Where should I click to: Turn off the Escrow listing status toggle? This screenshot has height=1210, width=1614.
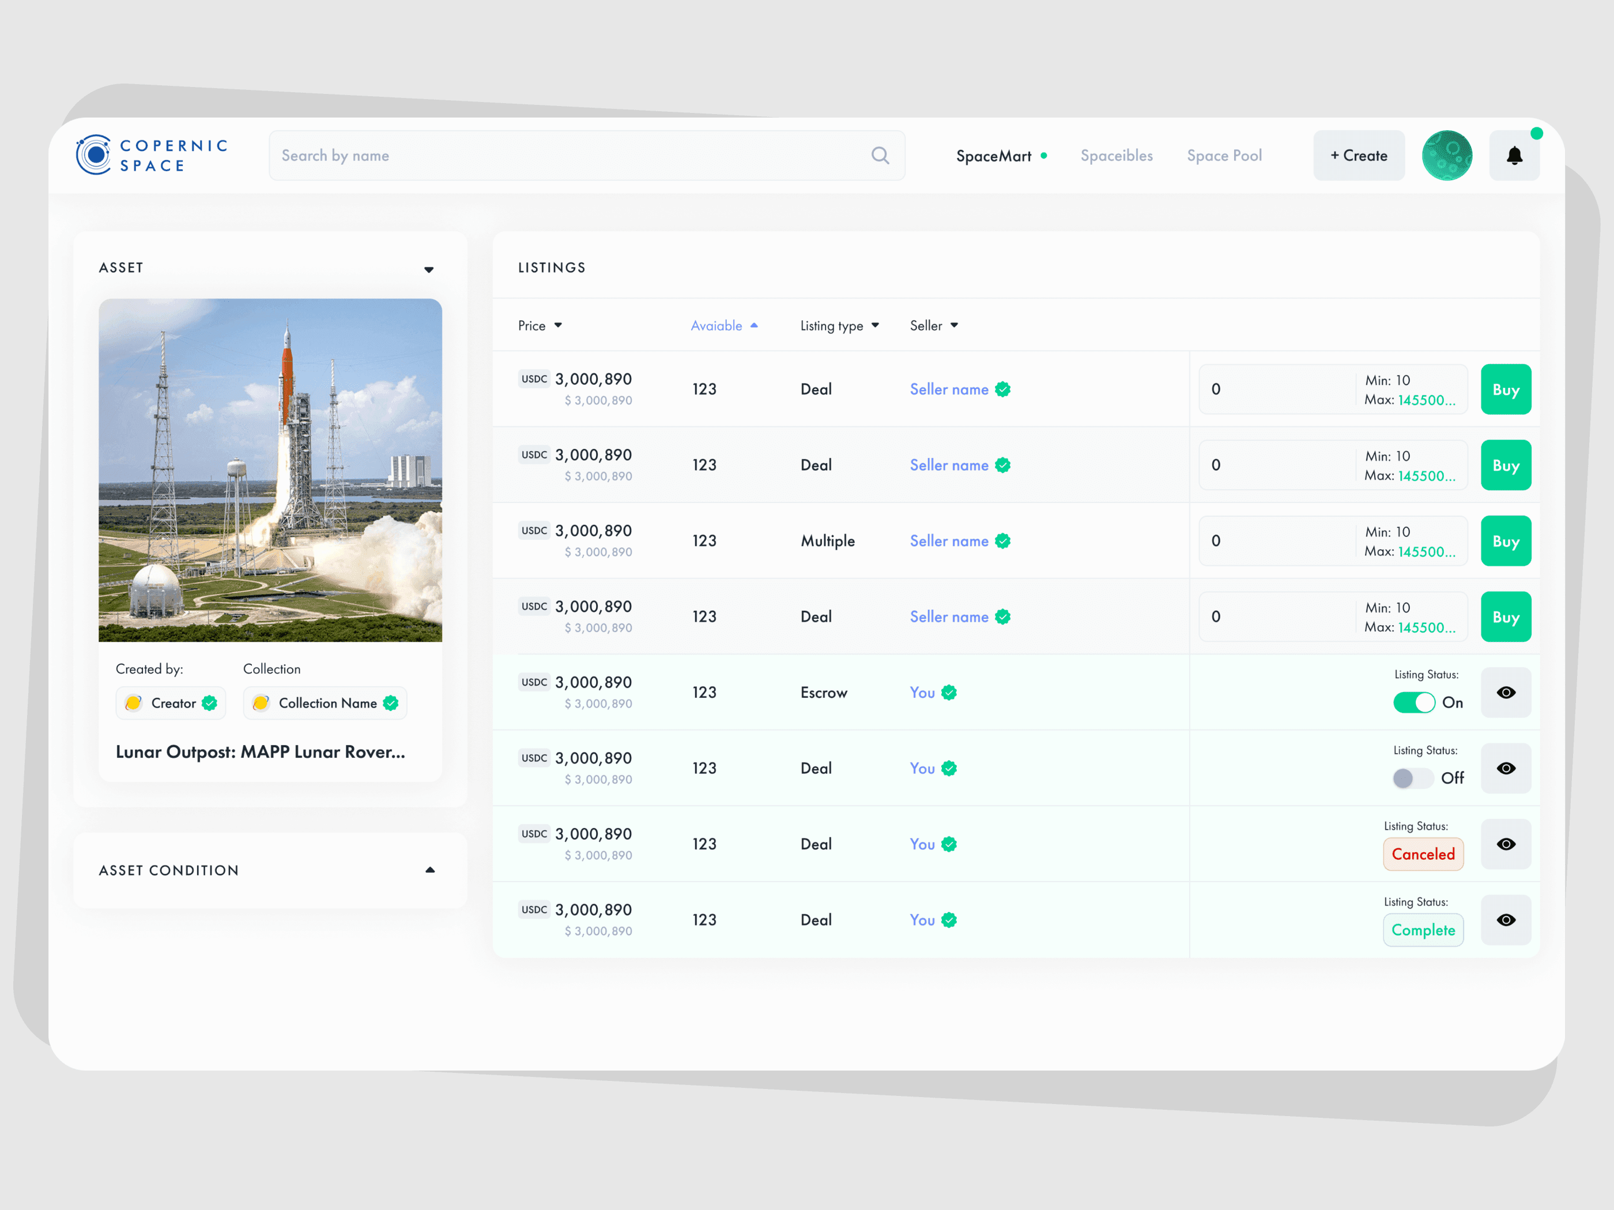[1413, 702]
